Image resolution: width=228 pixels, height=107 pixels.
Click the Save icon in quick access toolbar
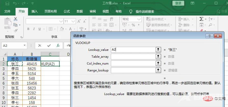pos(7,3)
